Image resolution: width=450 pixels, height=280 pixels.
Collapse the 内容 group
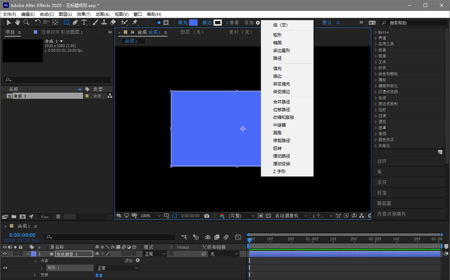coord(35,261)
